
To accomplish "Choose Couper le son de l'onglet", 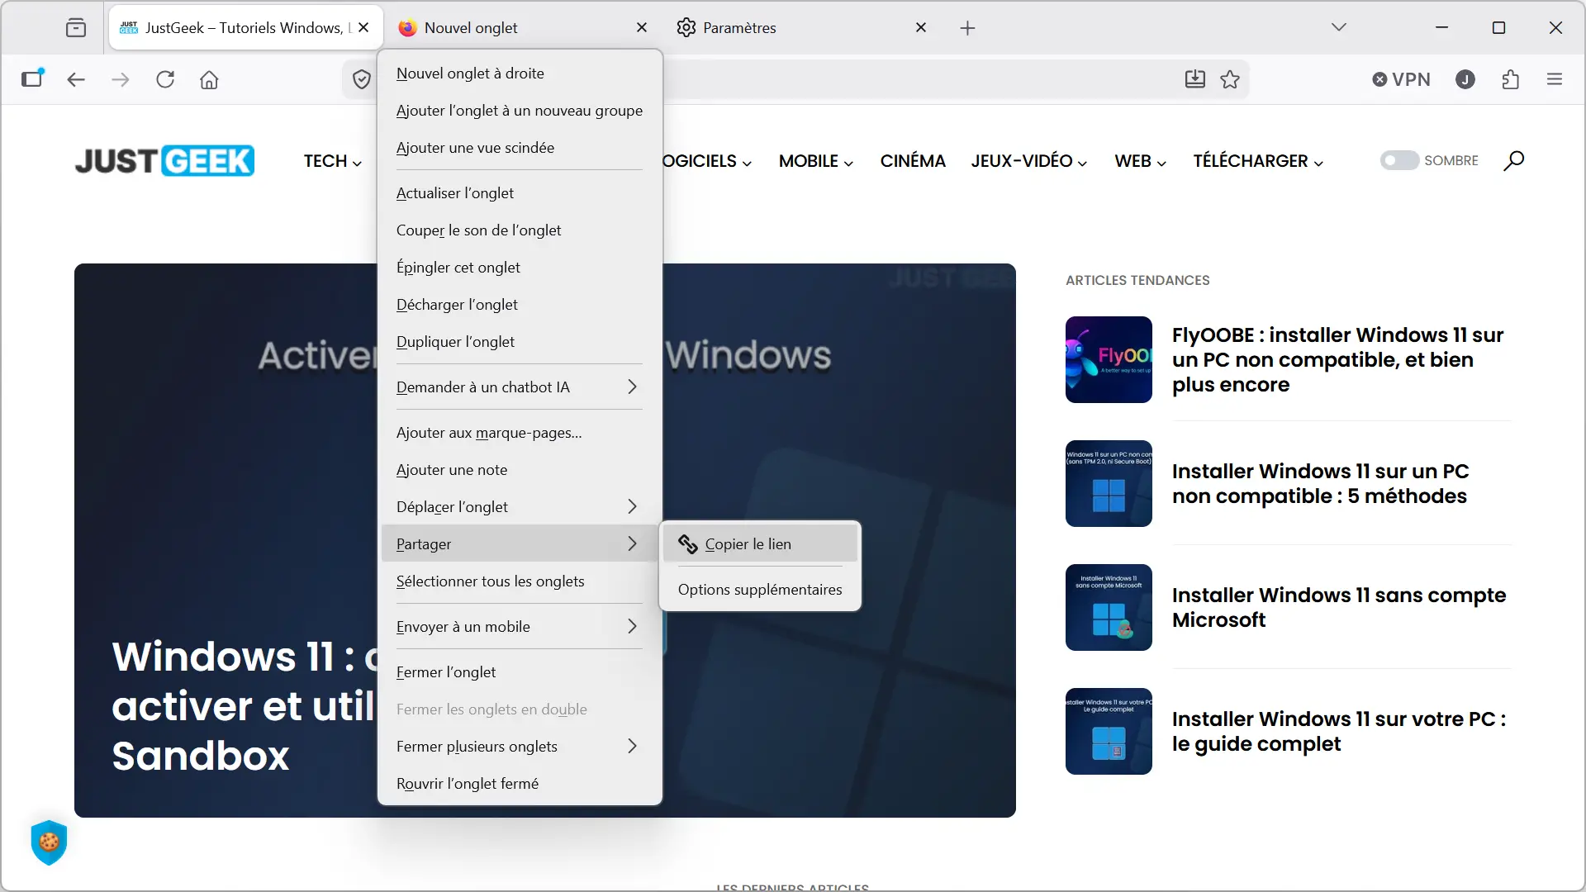I will pyautogui.click(x=520, y=230).
